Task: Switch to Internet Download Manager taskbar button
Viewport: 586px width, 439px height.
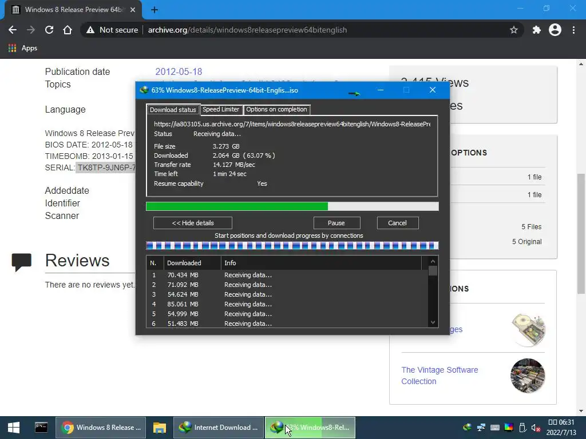Action: [219, 428]
